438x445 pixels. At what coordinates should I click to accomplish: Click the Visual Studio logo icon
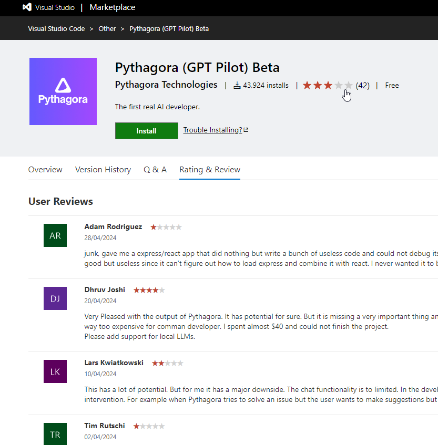tap(27, 7)
